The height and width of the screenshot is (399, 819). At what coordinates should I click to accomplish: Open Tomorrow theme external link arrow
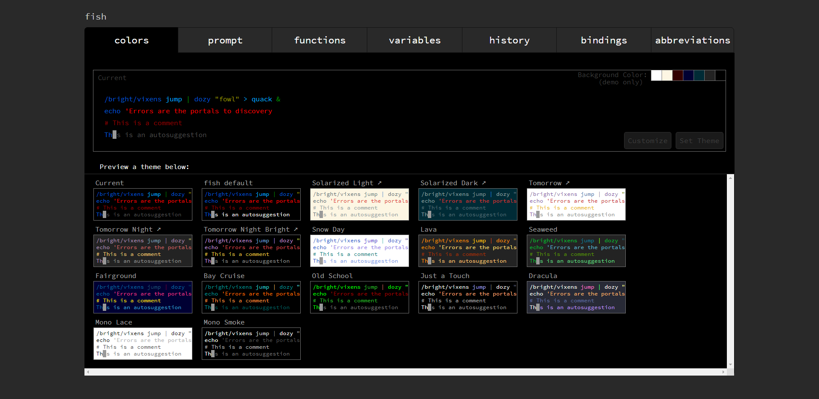point(568,183)
